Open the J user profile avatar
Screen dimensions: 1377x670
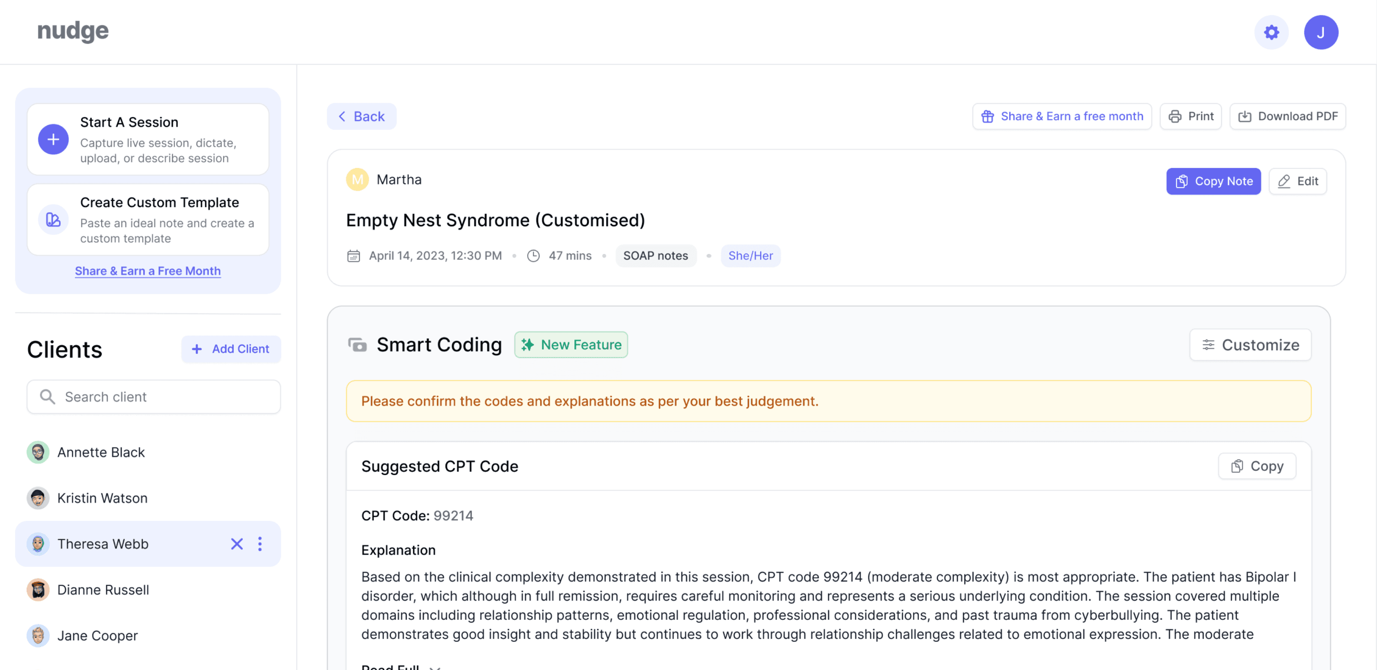click(1320, 33)
